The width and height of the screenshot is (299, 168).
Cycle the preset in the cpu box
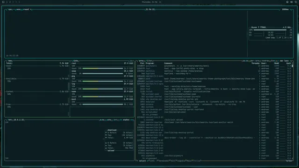pos(27,9)
